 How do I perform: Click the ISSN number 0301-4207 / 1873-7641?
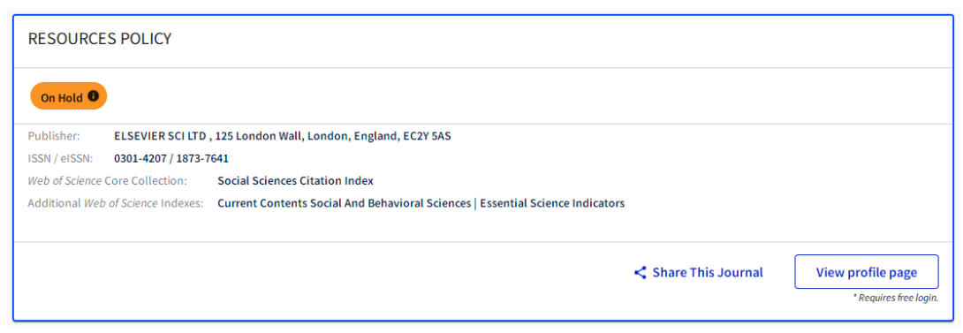point(171,158)
